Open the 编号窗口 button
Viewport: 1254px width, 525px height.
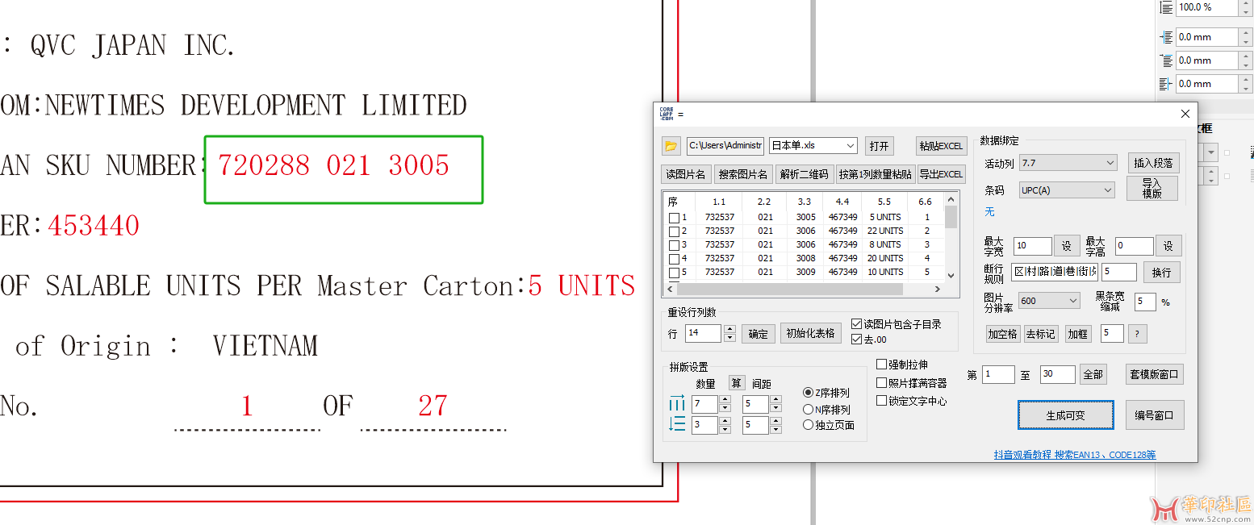point(1155,415)
